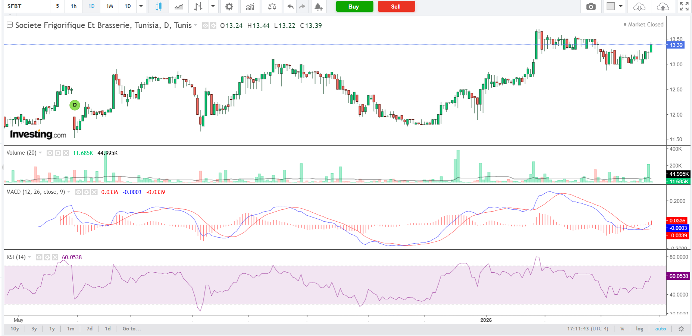Select the candlestick chart type icon
This screenshot has height=336, width=692.
(x=159, y=6)
